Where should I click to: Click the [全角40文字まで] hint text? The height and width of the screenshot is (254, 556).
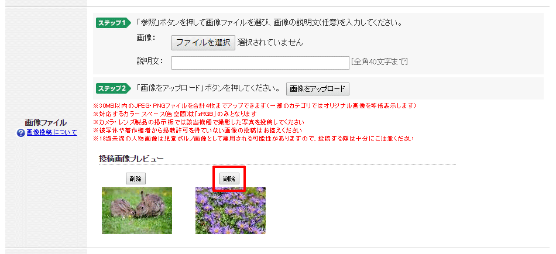[379, 62]
